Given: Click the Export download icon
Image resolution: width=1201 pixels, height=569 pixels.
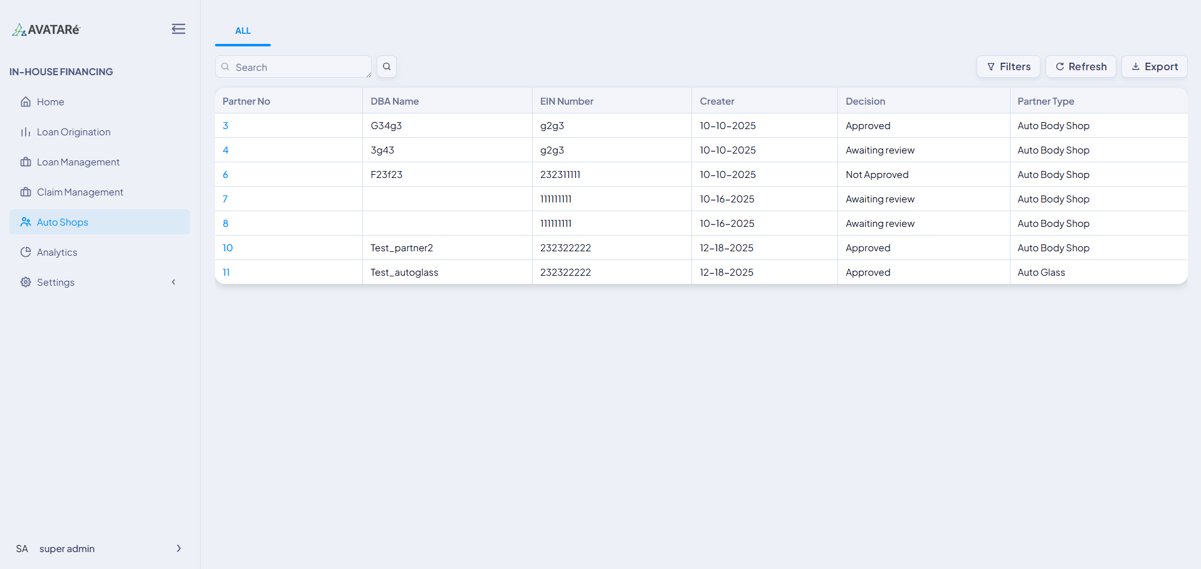Looking at the screenshot, I should tap(1136, 66).
